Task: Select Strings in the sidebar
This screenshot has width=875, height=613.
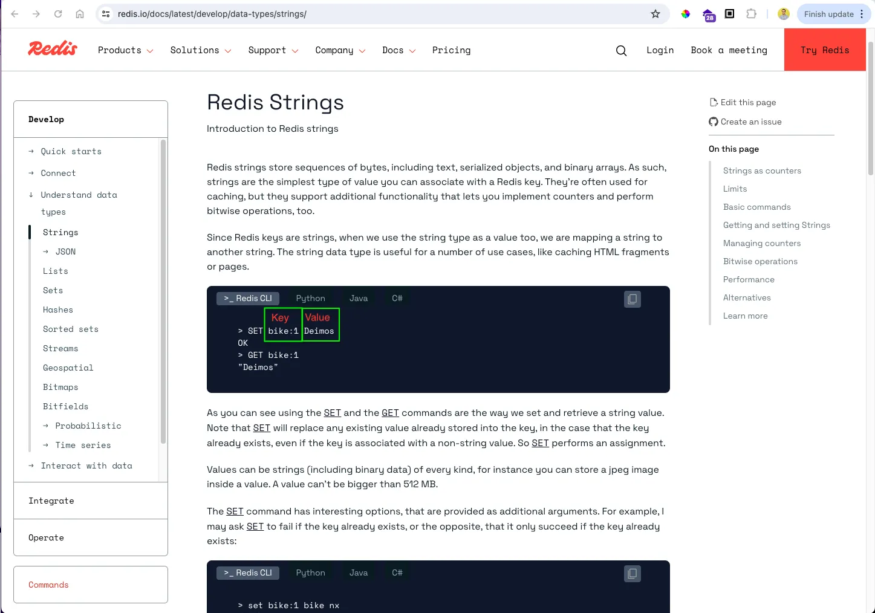Action: point(60,233)
